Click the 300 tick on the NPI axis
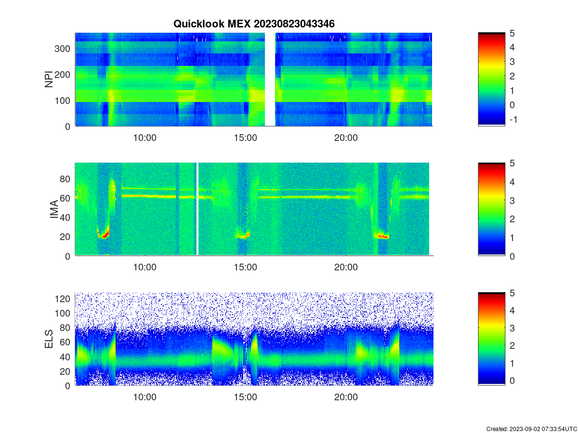This screenshot has width=578, height=433. [64, 48]
